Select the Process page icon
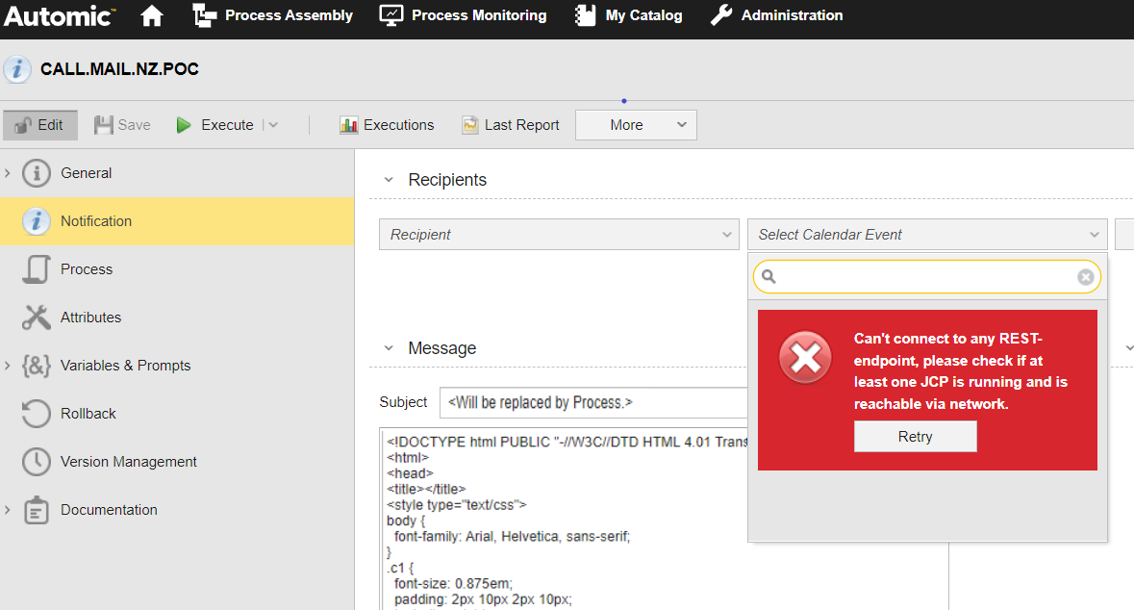The image size is (1134, 610). [36, 269]
